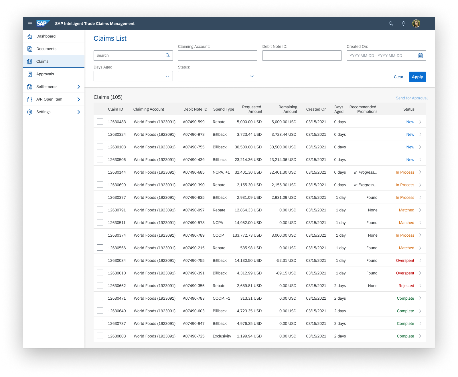
Task: Focus the Claiming Account input field
Action: 218,56
